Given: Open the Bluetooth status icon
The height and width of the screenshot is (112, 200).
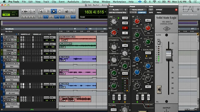Looking at the screenshot, I should point(150,2).
